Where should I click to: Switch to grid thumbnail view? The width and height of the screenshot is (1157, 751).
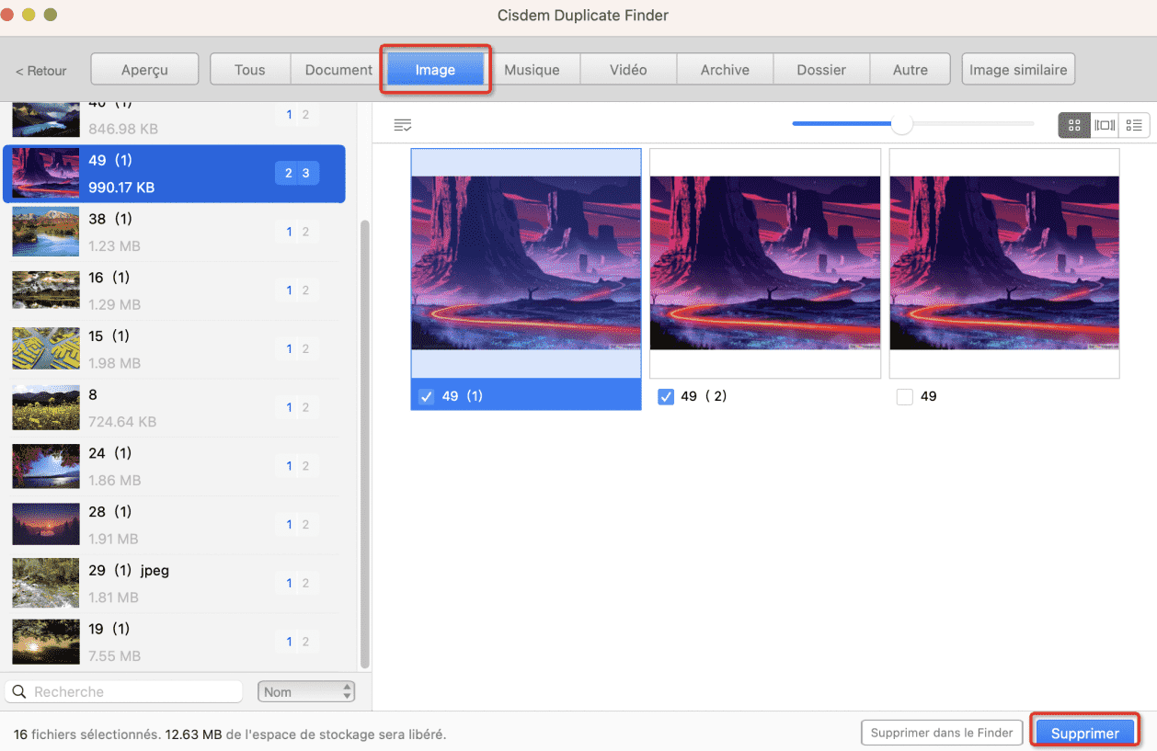tap(1074, 126)
